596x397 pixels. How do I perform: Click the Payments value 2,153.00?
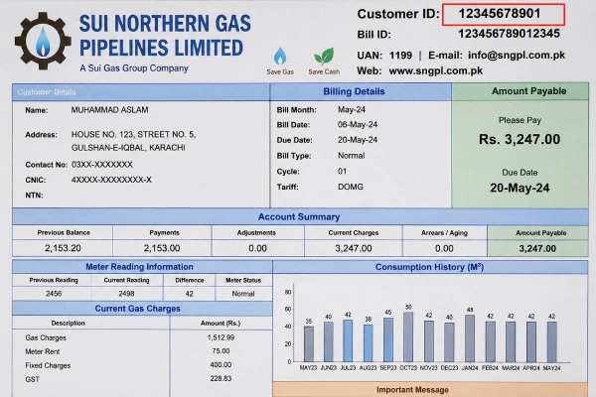[x=162, y=248]
